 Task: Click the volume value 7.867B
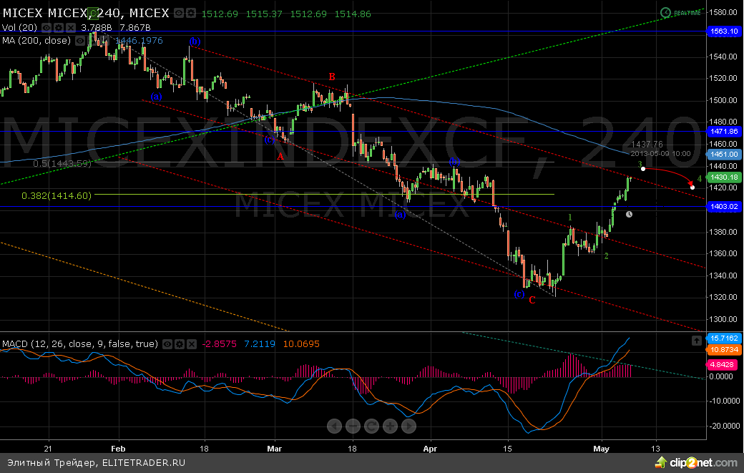pyautogui.click(x=134, y=27)
